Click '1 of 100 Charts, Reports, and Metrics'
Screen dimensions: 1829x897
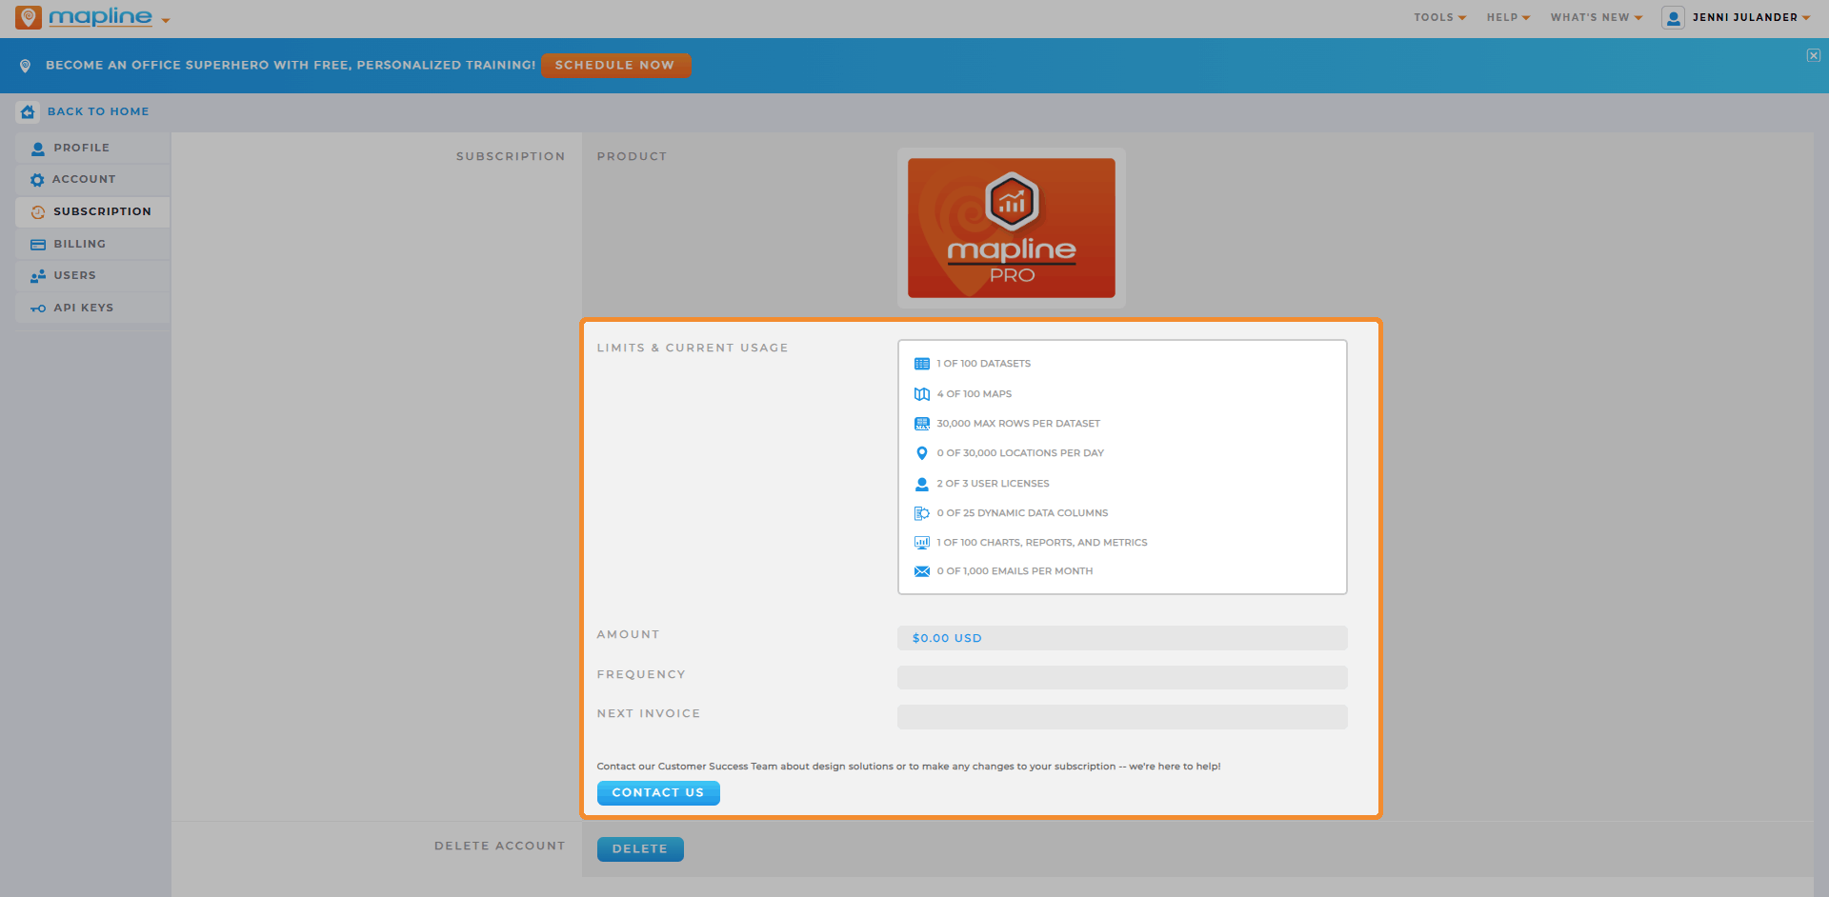click(x=1042, y=543)
